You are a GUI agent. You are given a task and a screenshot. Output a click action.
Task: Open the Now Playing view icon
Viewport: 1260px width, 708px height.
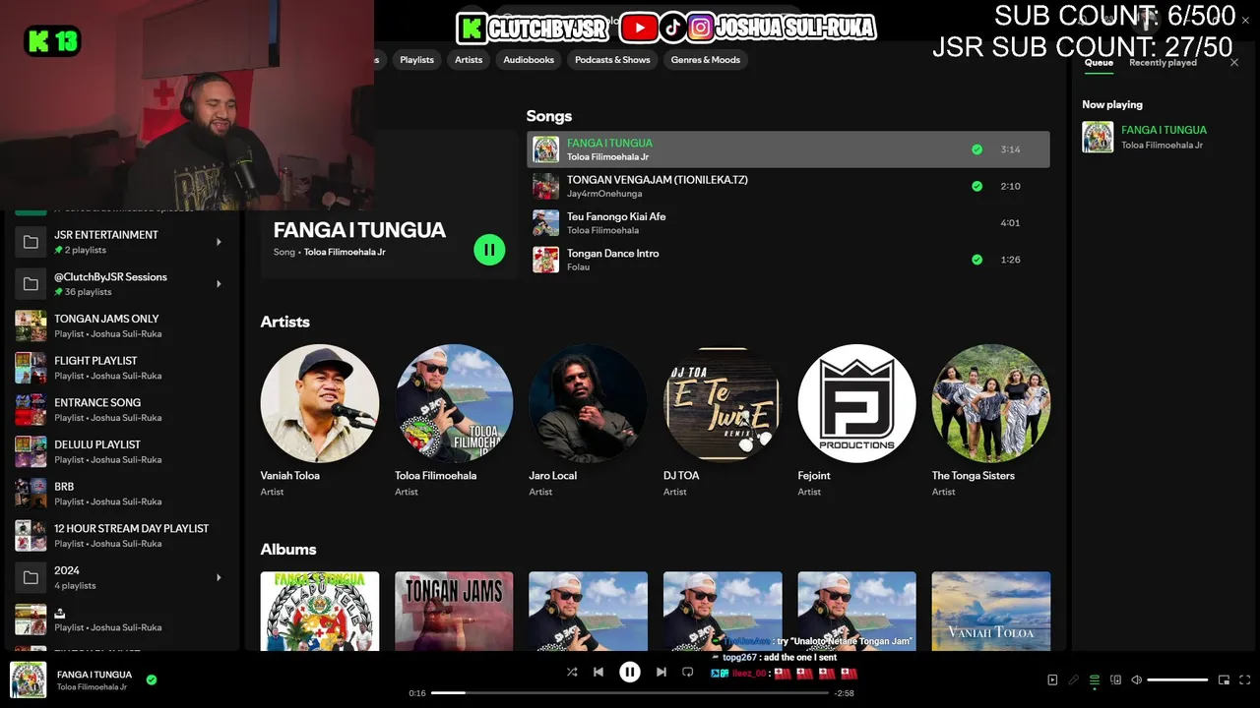pos(1052,679)
